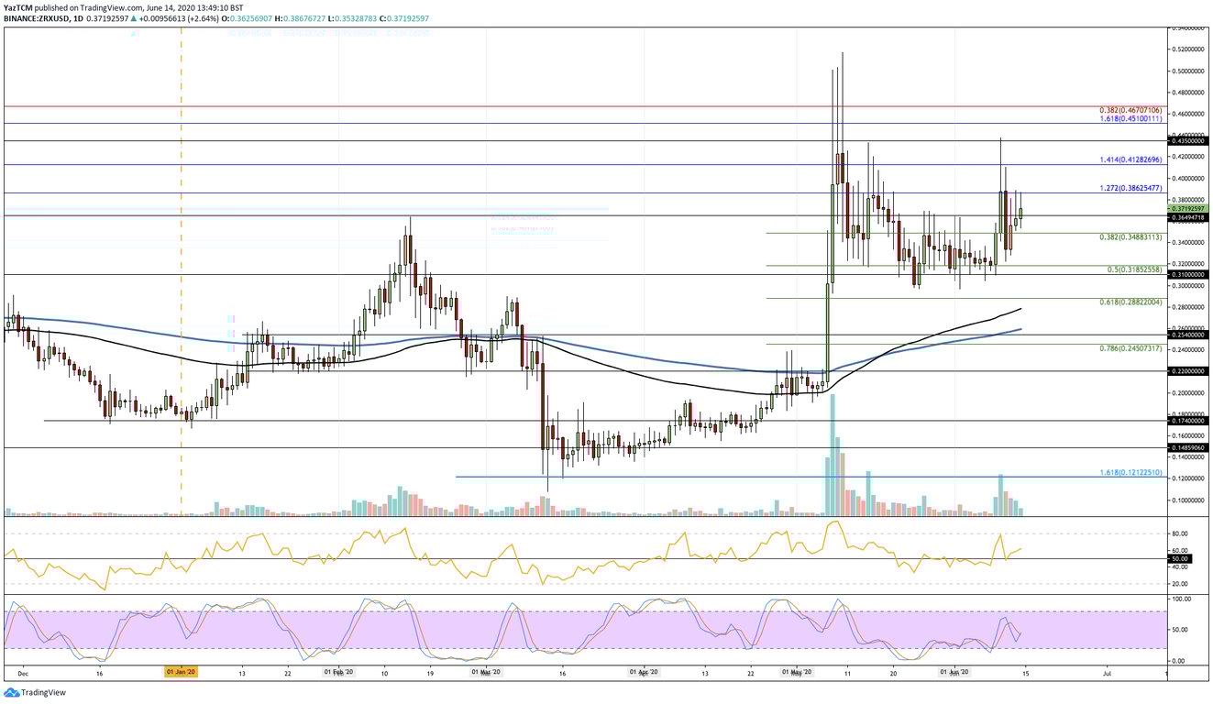Click the 1.414(0.41282696) Fibonacci label
The width and height of the screenshot is (1213, 704).
coord(1130,159)
